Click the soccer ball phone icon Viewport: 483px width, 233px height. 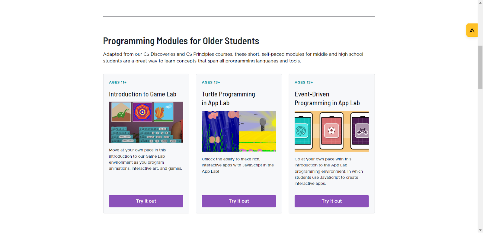[331, 131]
